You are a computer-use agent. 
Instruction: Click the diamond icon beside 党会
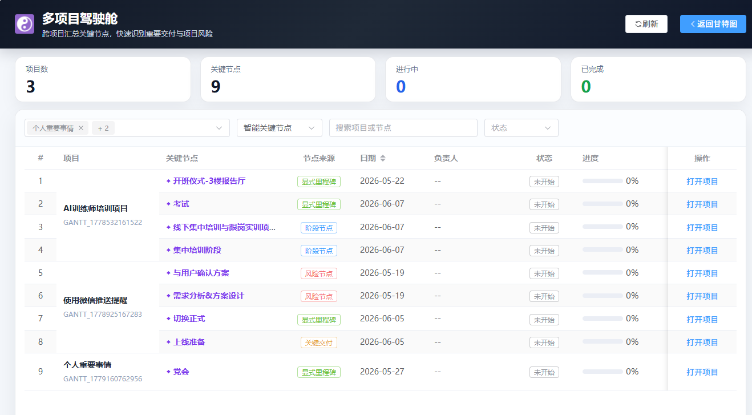point(168,372)
